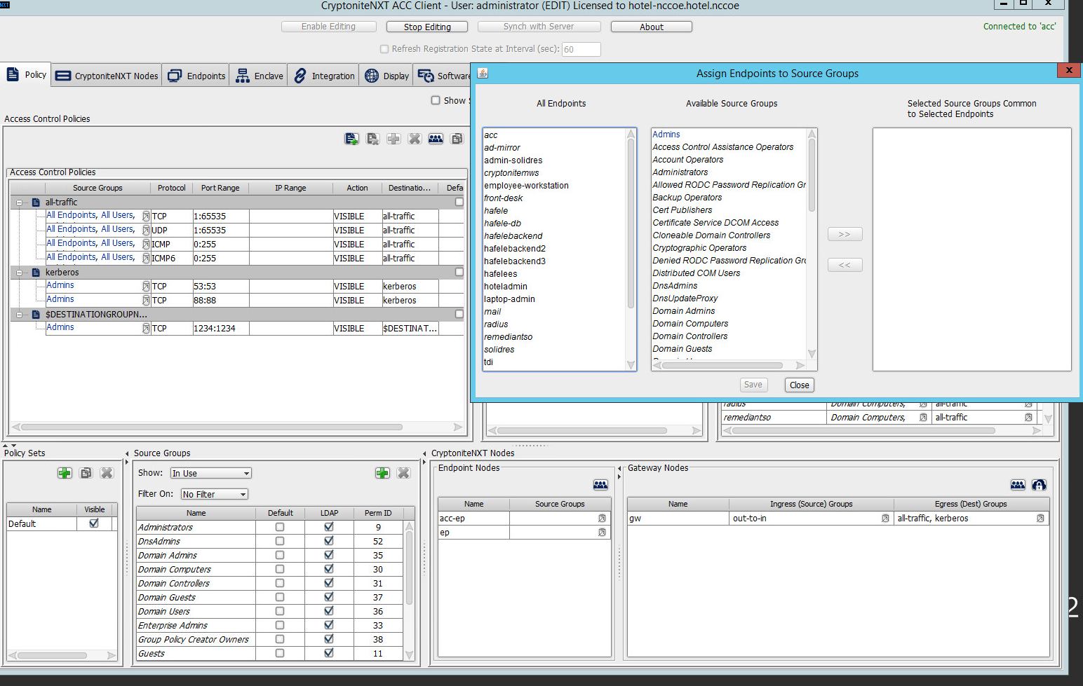Switch to the Policy tab

point(27,75)
